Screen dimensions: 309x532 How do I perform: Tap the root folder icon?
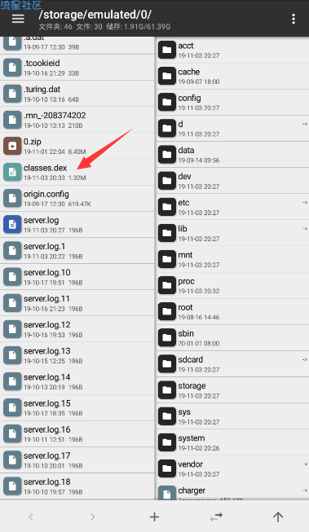click(x=166, y=311)
